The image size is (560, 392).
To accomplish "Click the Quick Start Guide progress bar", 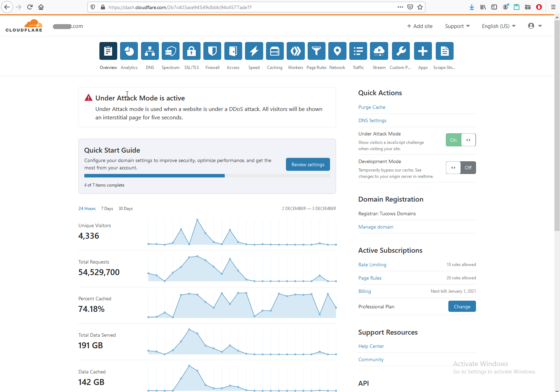I will click(207, 176).
